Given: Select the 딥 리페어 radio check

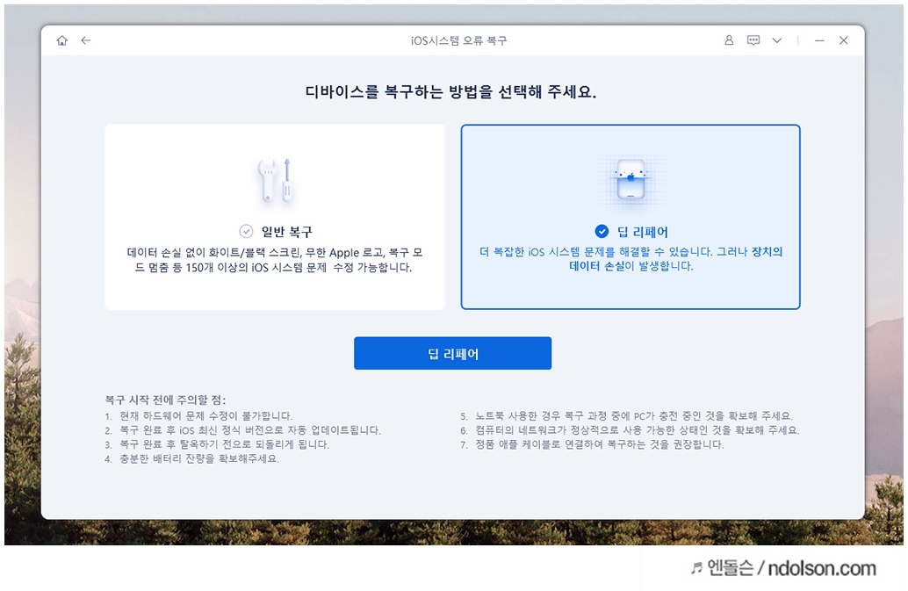Looking at the screenshot, I should [602, 232].
